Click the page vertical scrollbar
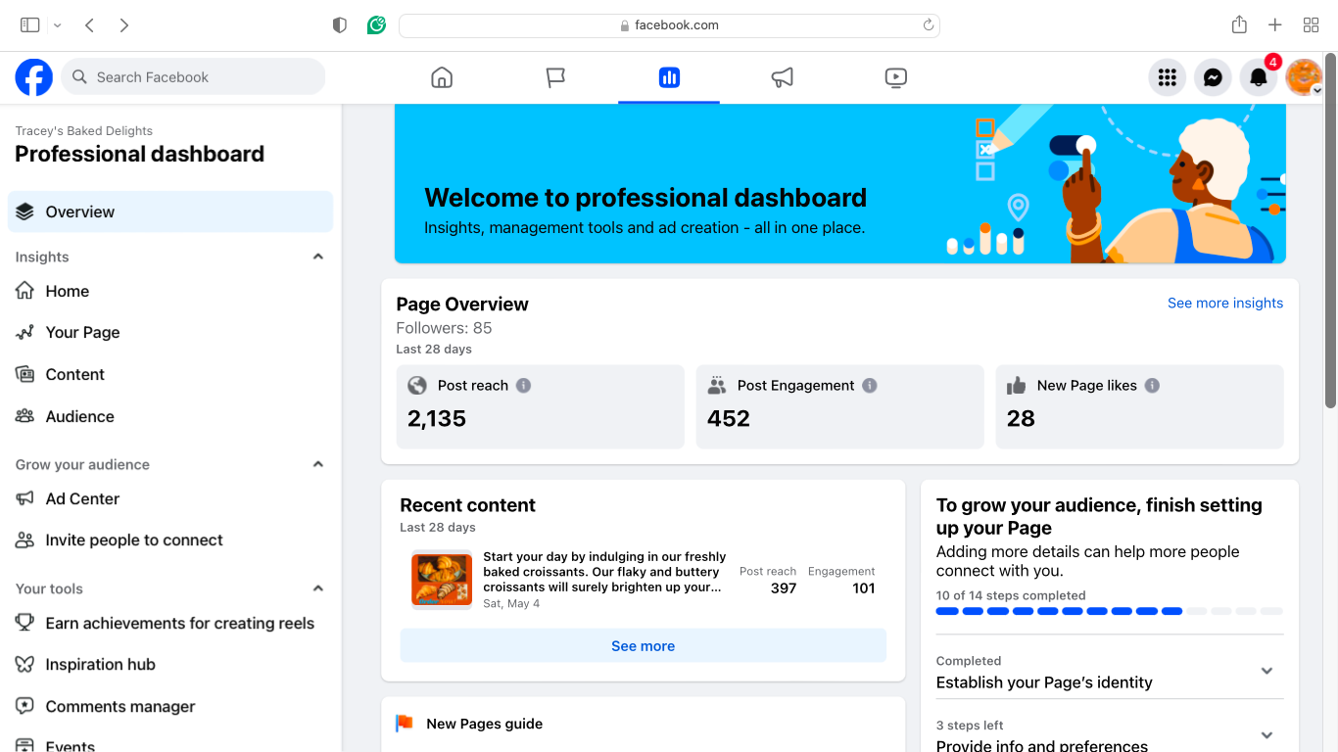Screen dimensions: 1338x752 1330,231
